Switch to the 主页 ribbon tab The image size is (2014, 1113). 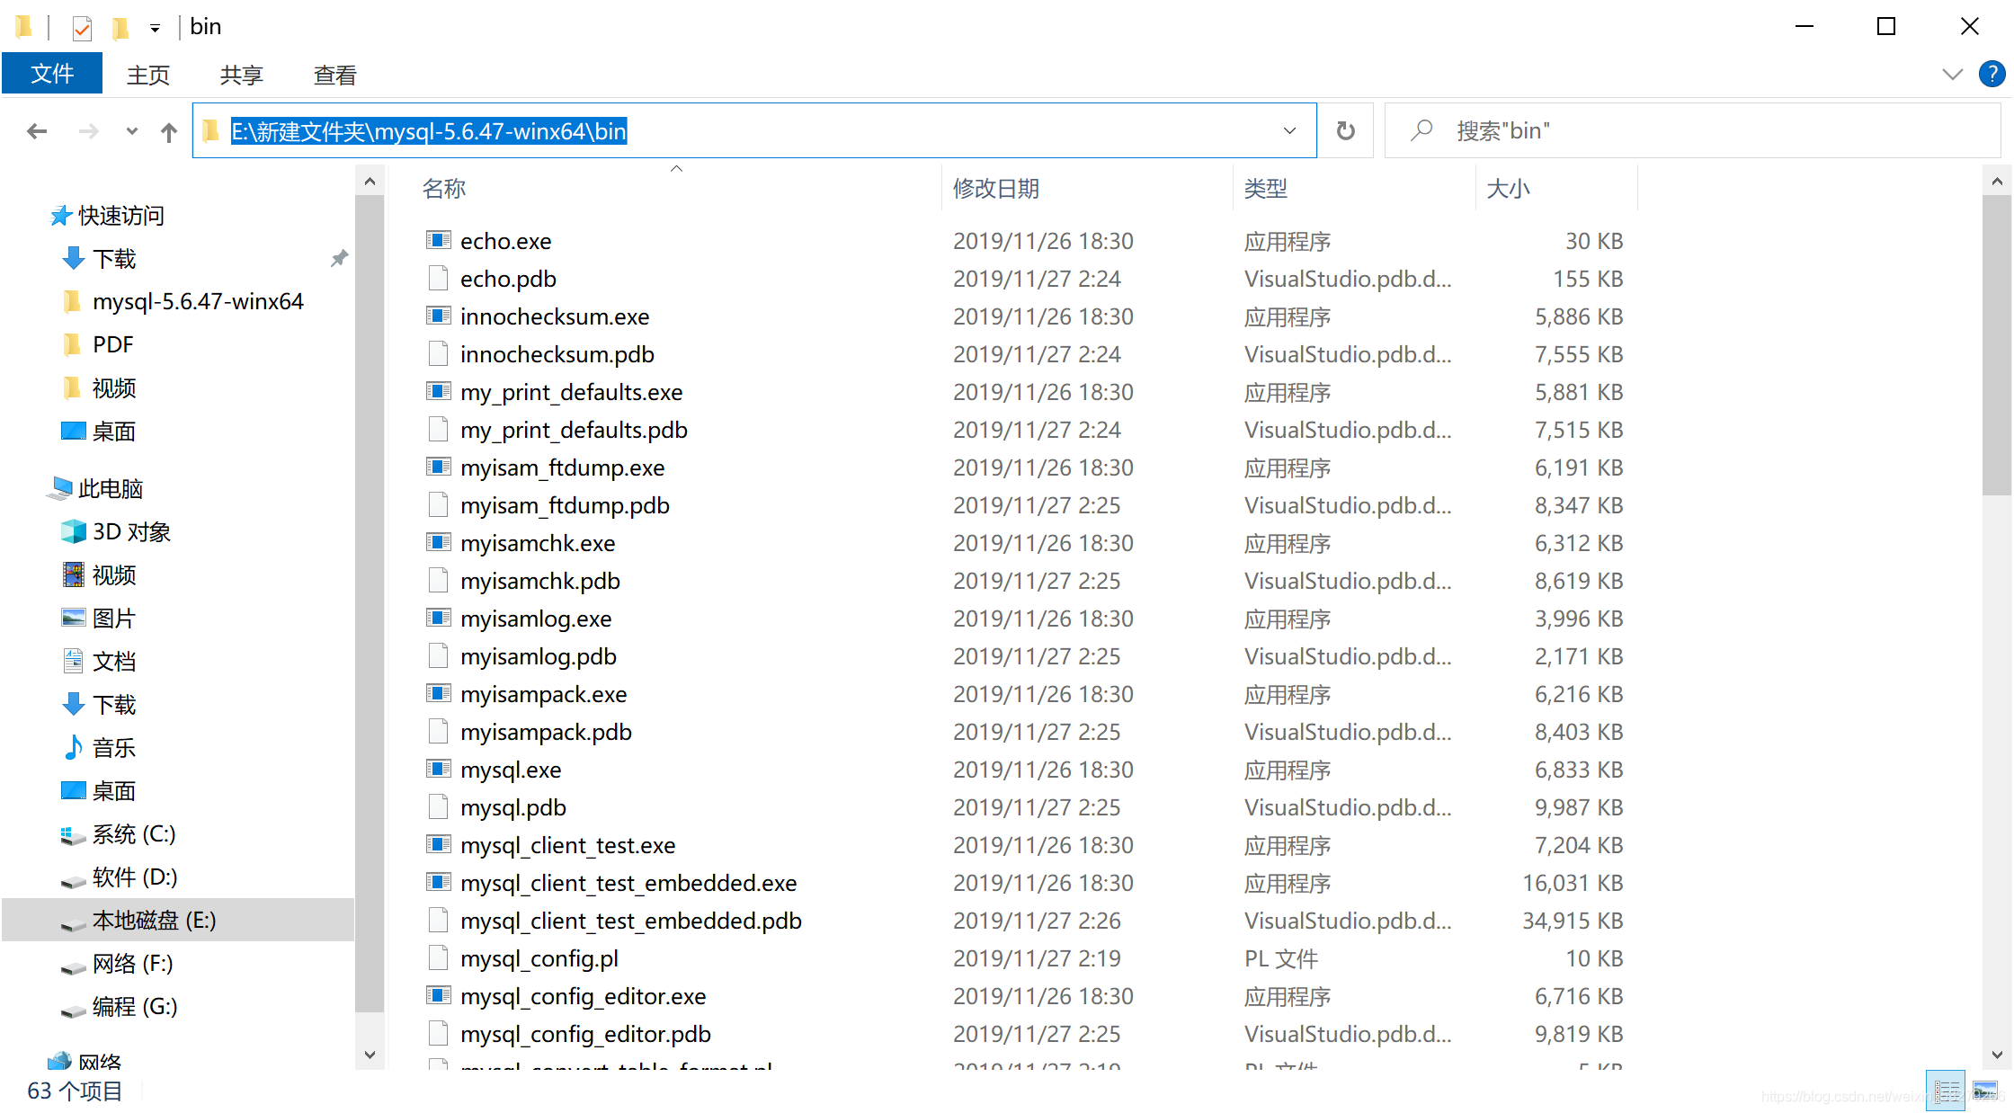point(148,75)
